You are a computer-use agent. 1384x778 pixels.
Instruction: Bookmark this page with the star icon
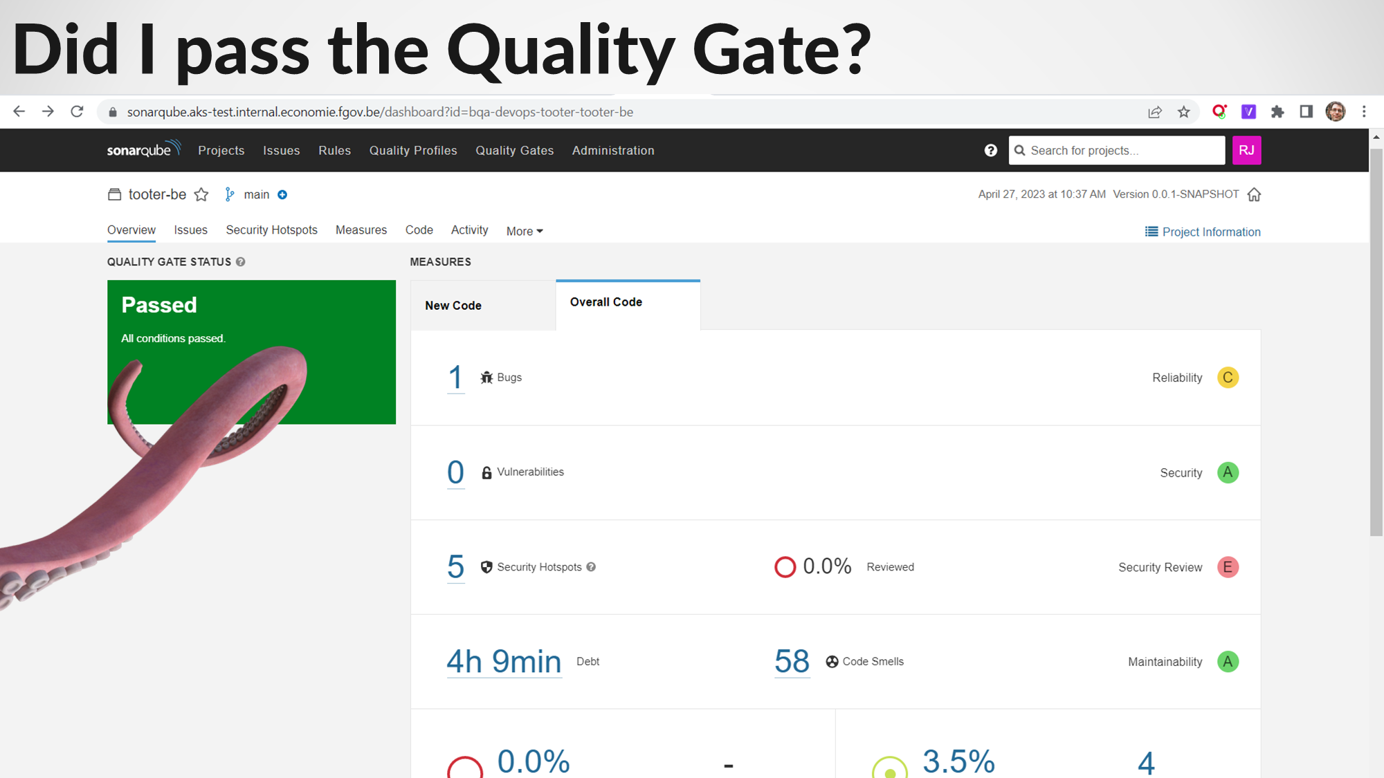[x=1184, y=112]
